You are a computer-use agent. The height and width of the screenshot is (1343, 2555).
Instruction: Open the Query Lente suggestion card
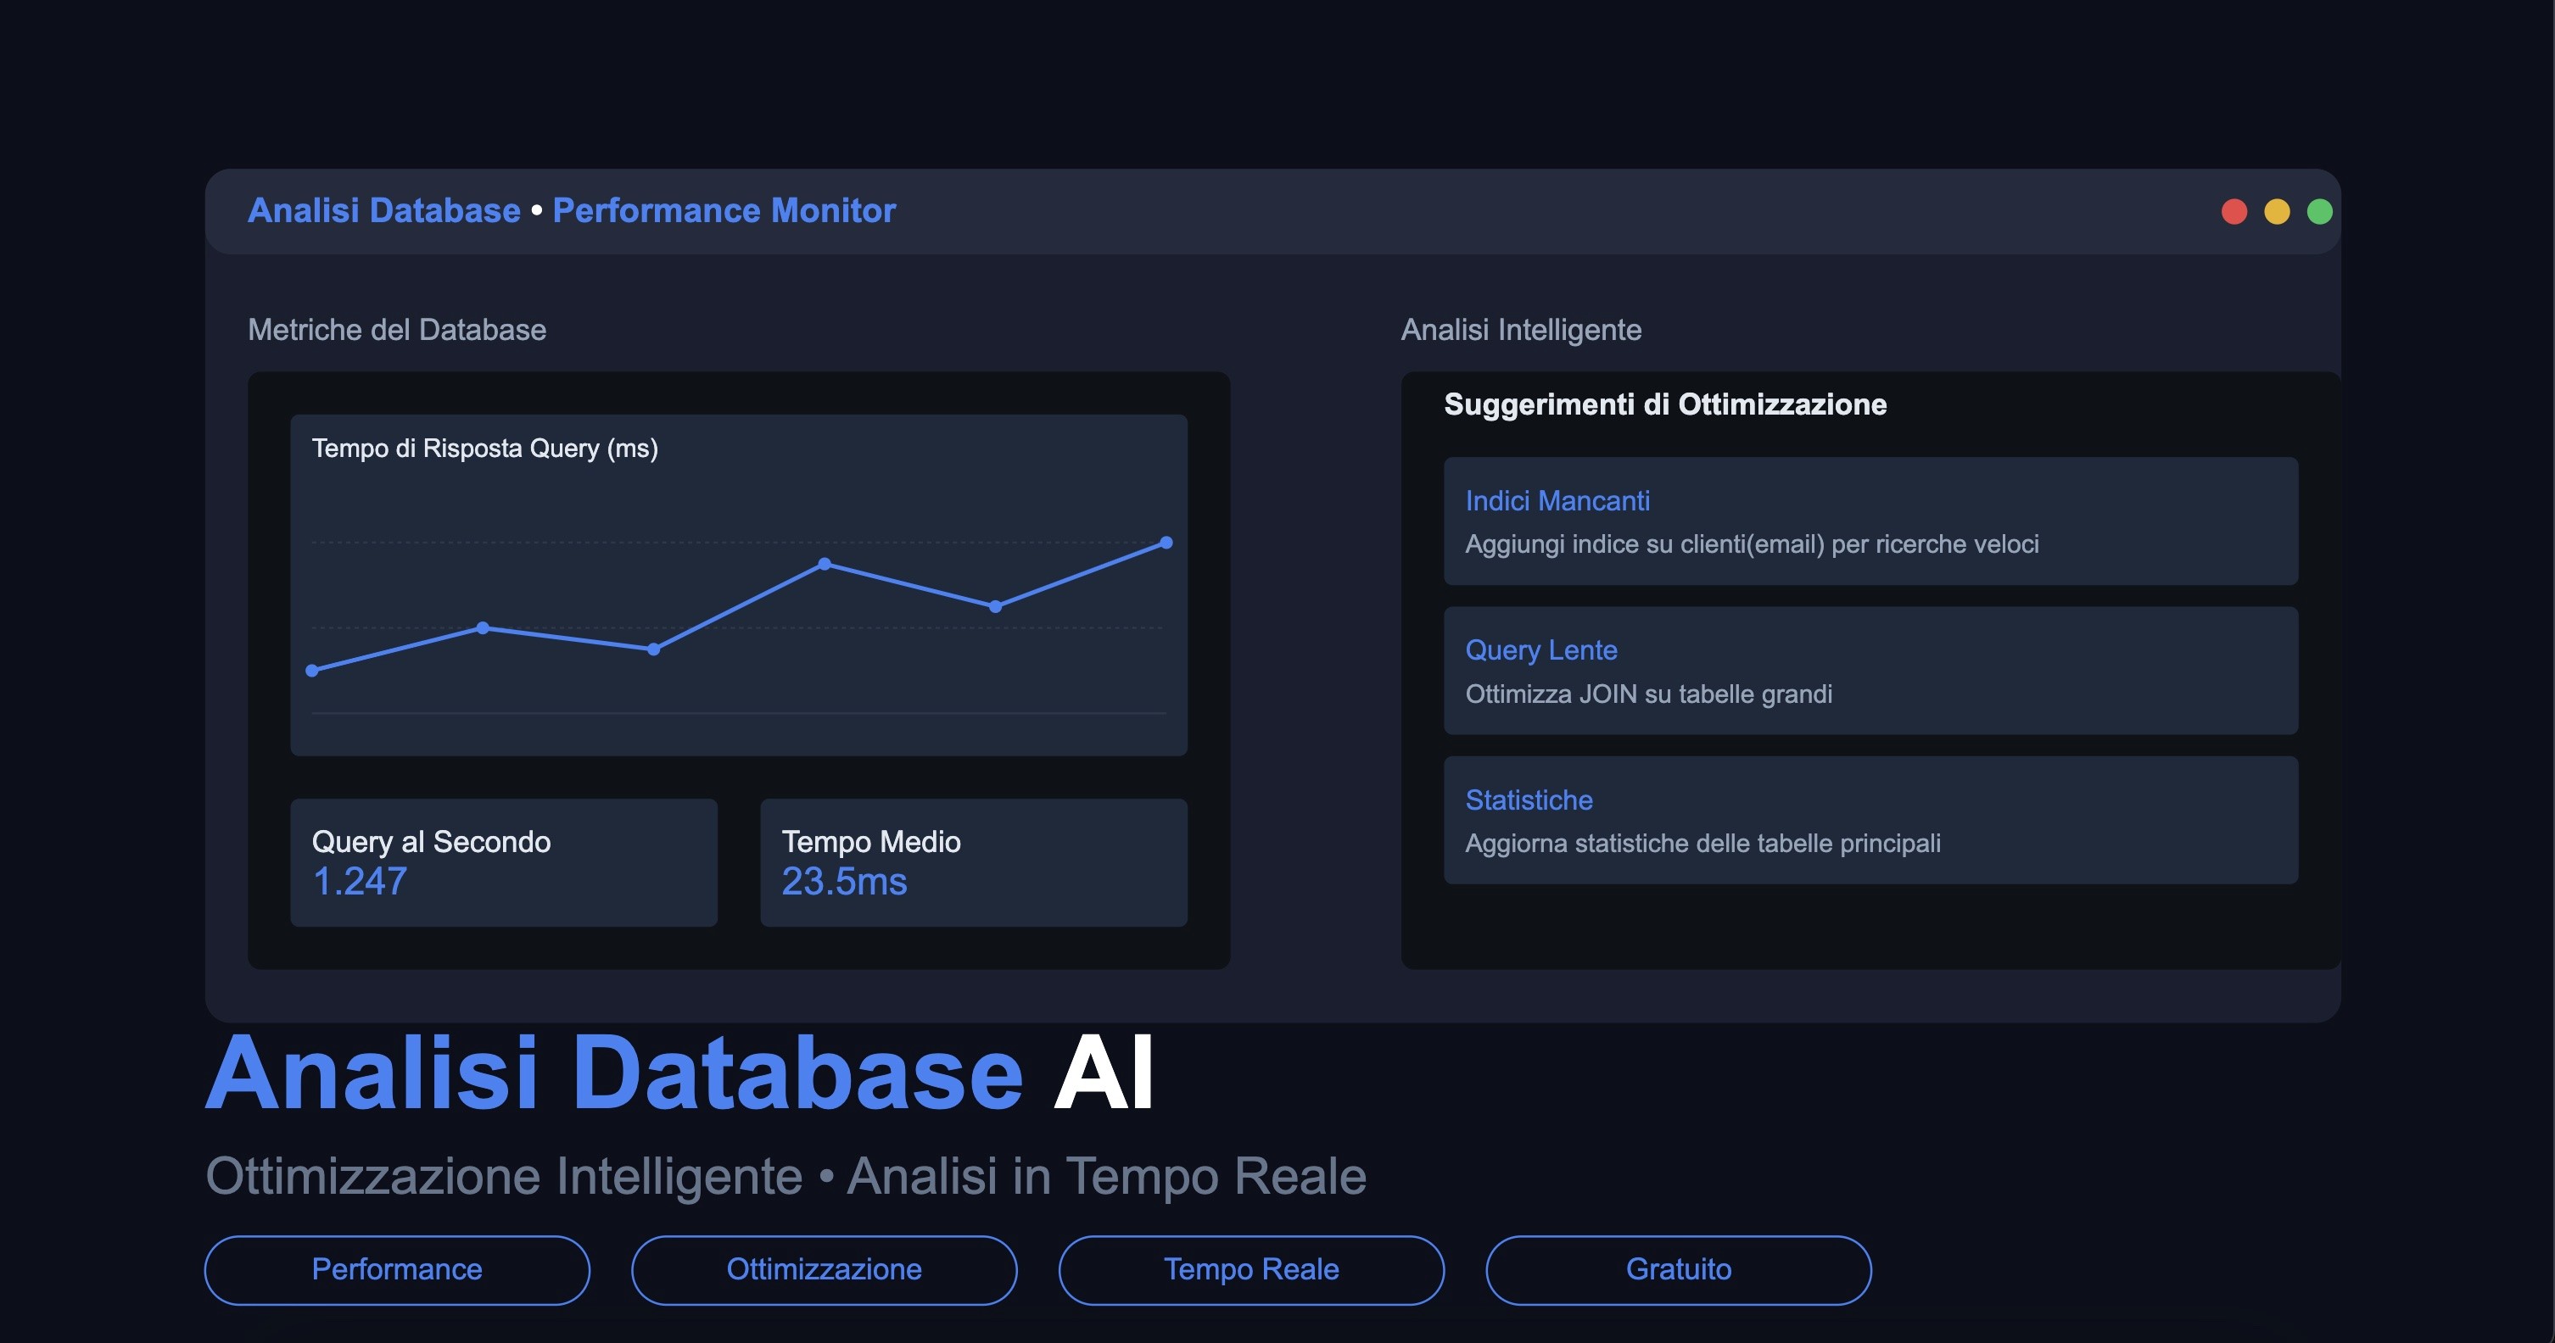coord(1870,671)
